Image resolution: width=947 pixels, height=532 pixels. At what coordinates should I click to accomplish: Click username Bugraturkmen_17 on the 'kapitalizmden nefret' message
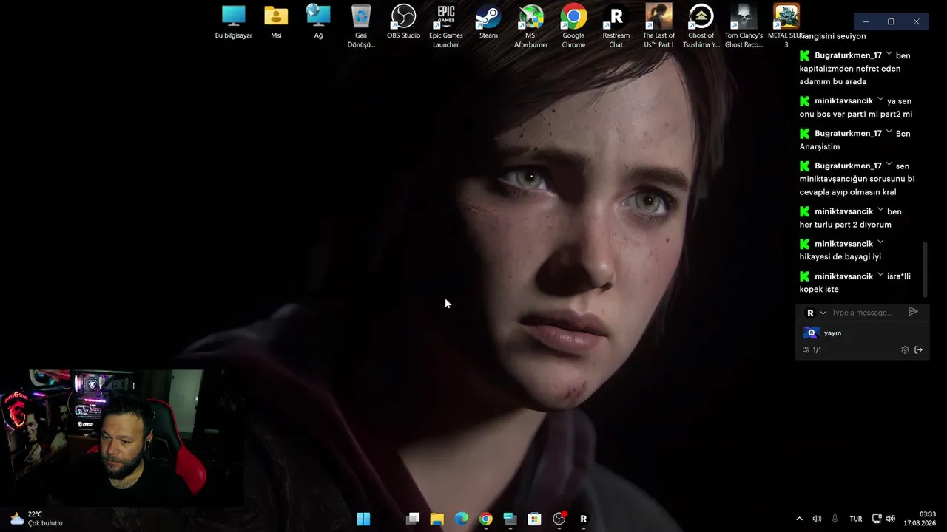click(848, 55)
